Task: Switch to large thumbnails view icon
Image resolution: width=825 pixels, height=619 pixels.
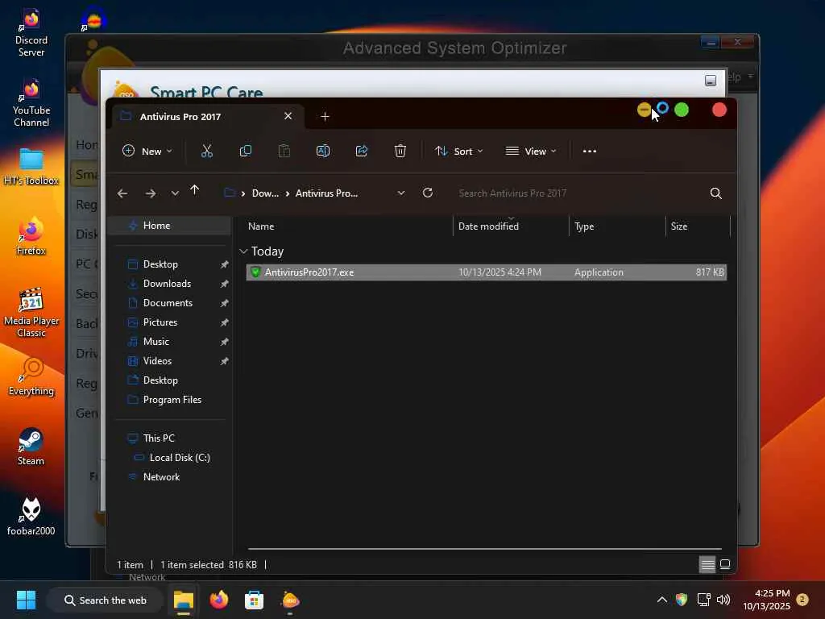Action: tap(725, 564)
